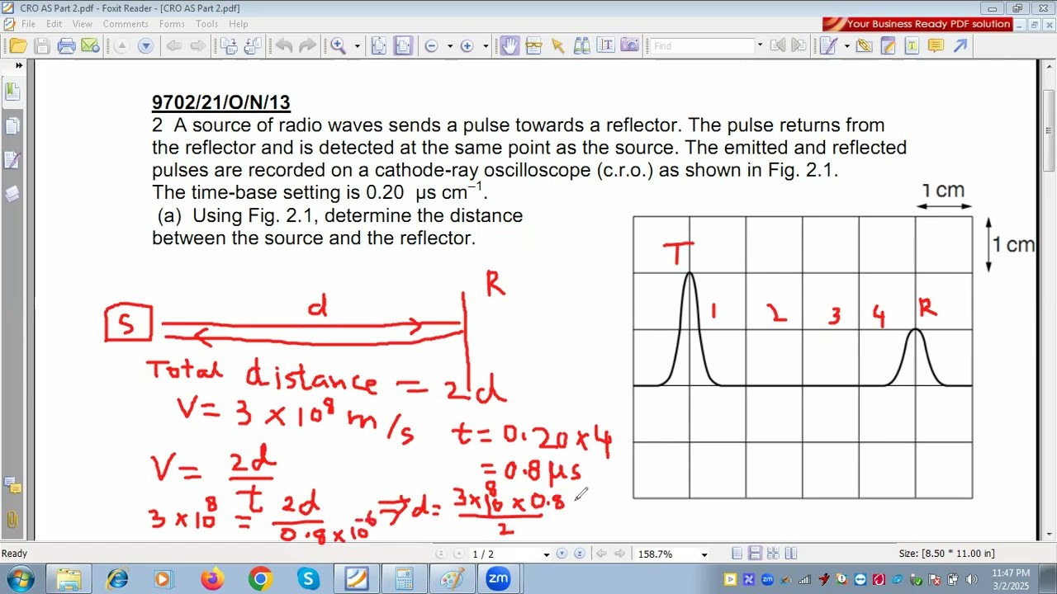Open the Find options dropdown arrow
Screen dimensions: 1057x594
(760, 46)
